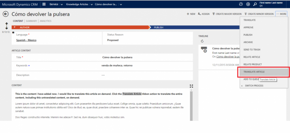Image resolution: width=290 pixels, height=133 pixels.
Task: Open recently viewed items clock icon
Action: coord(241,4)
